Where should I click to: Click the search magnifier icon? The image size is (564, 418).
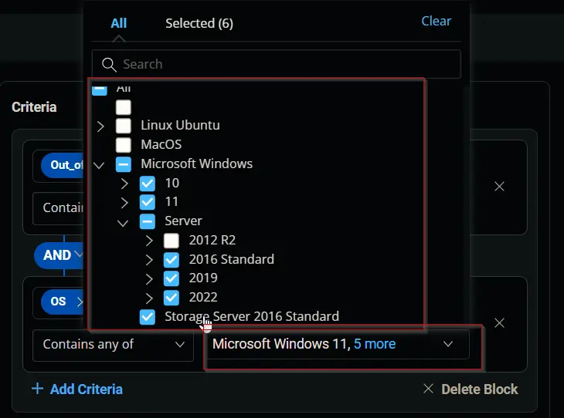coord(109,65)
